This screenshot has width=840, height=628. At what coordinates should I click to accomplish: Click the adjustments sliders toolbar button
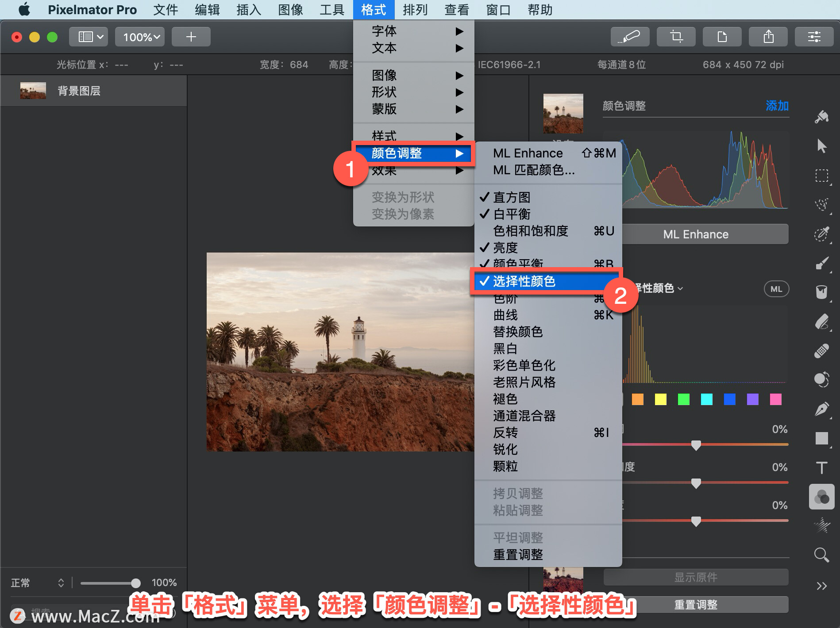814,37
